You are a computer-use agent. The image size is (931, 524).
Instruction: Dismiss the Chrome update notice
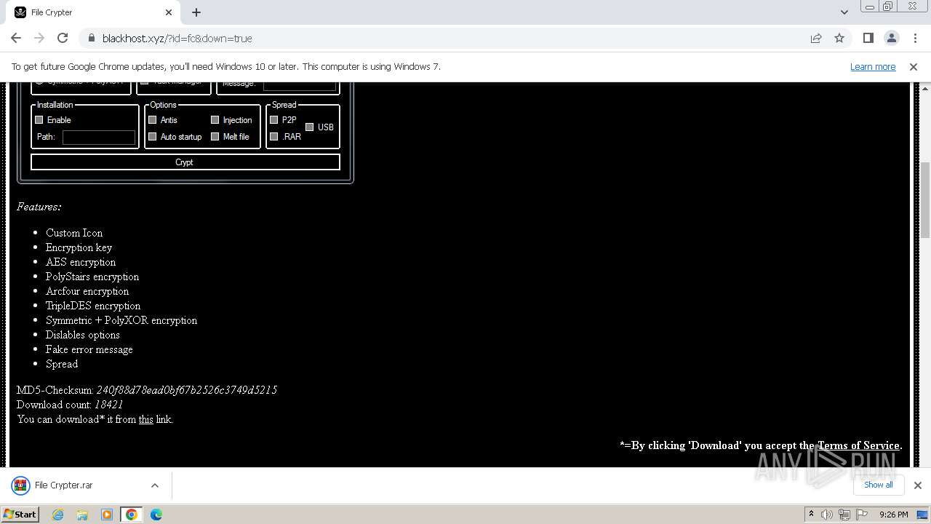[914, 66]
